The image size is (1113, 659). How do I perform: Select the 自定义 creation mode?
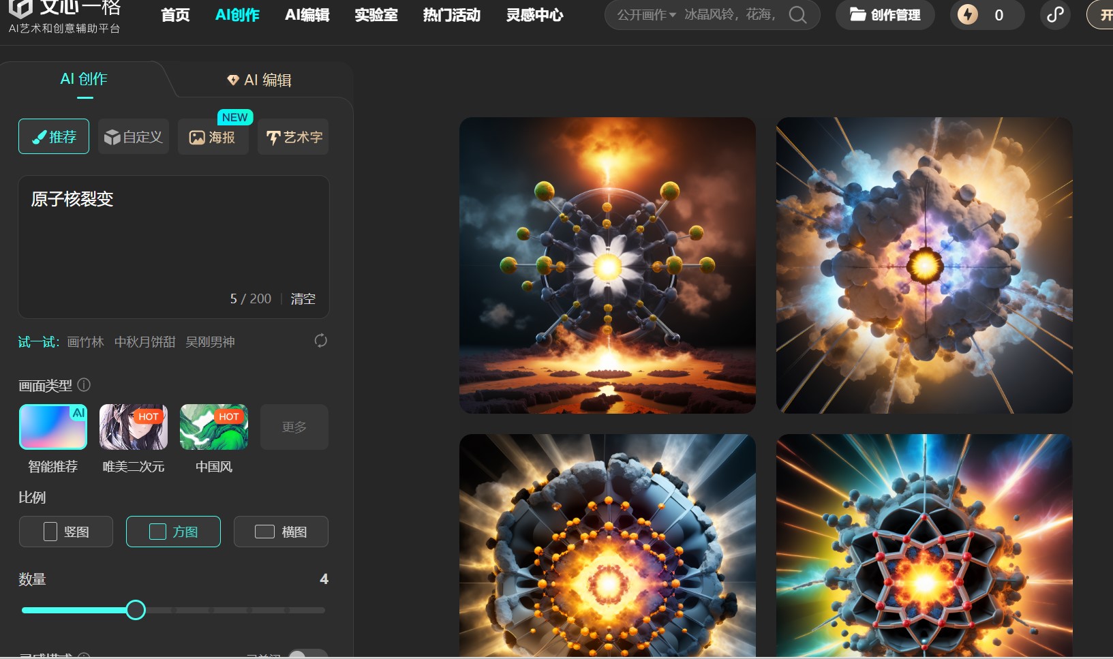click(x=134, y=136)
